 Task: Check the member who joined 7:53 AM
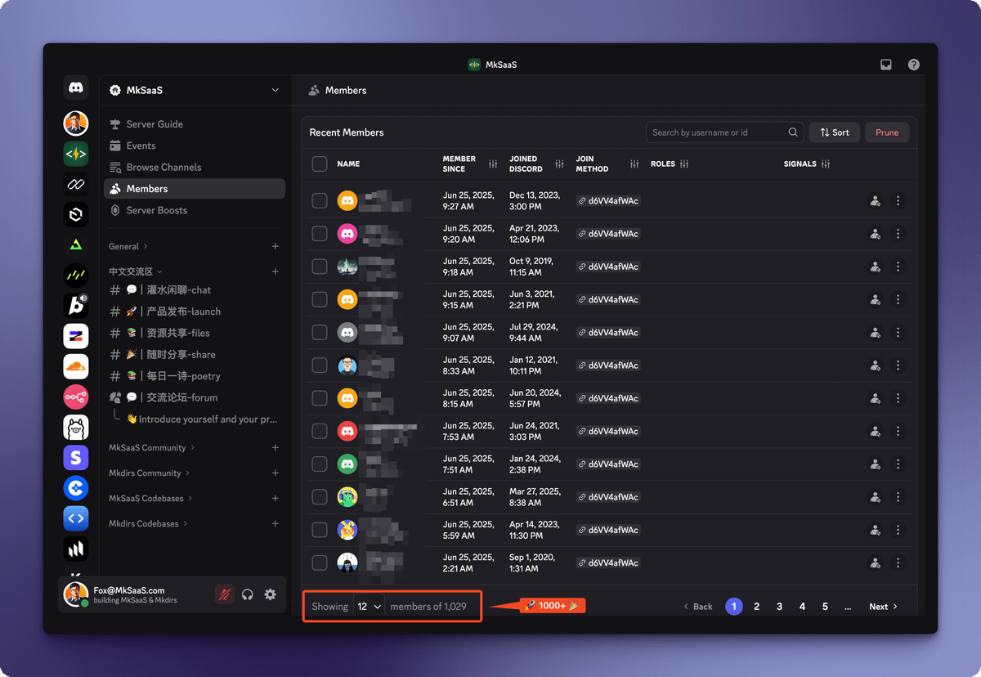tap(320, 431)
